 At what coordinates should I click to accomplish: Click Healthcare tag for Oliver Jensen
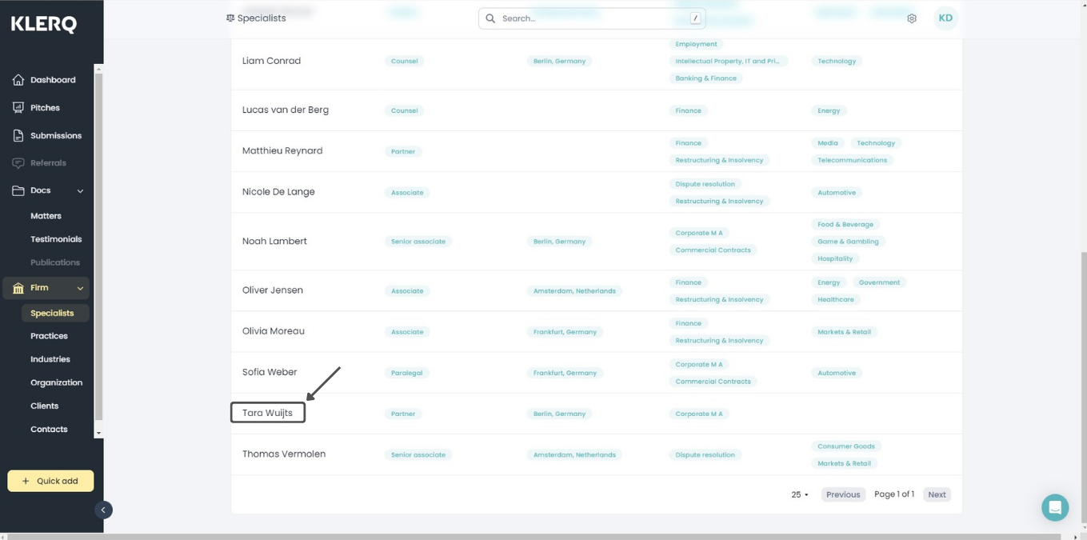[836, 300]
